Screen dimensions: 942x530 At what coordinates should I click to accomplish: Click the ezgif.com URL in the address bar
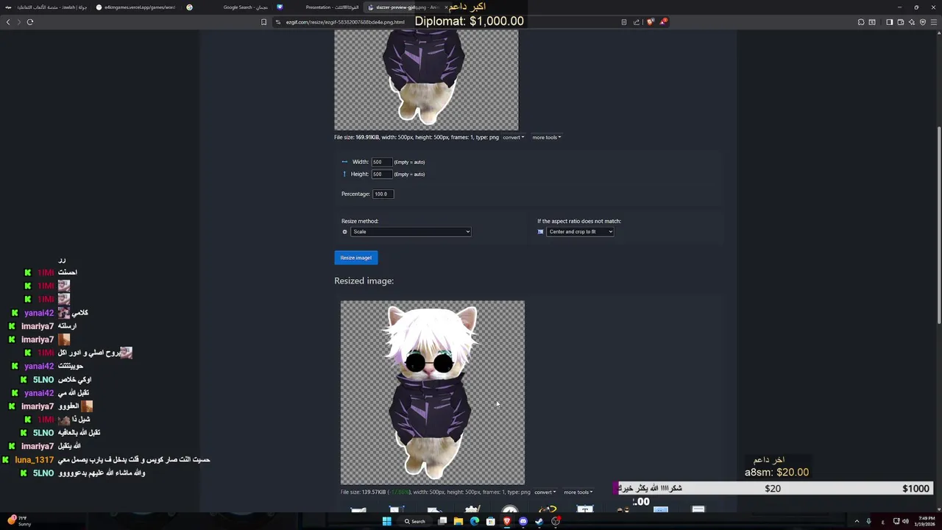(x=345, y=22)
